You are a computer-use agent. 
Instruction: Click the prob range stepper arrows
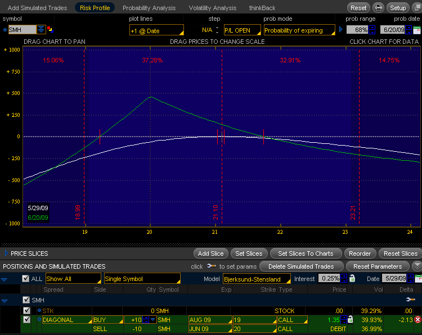(x=372, y=30)
